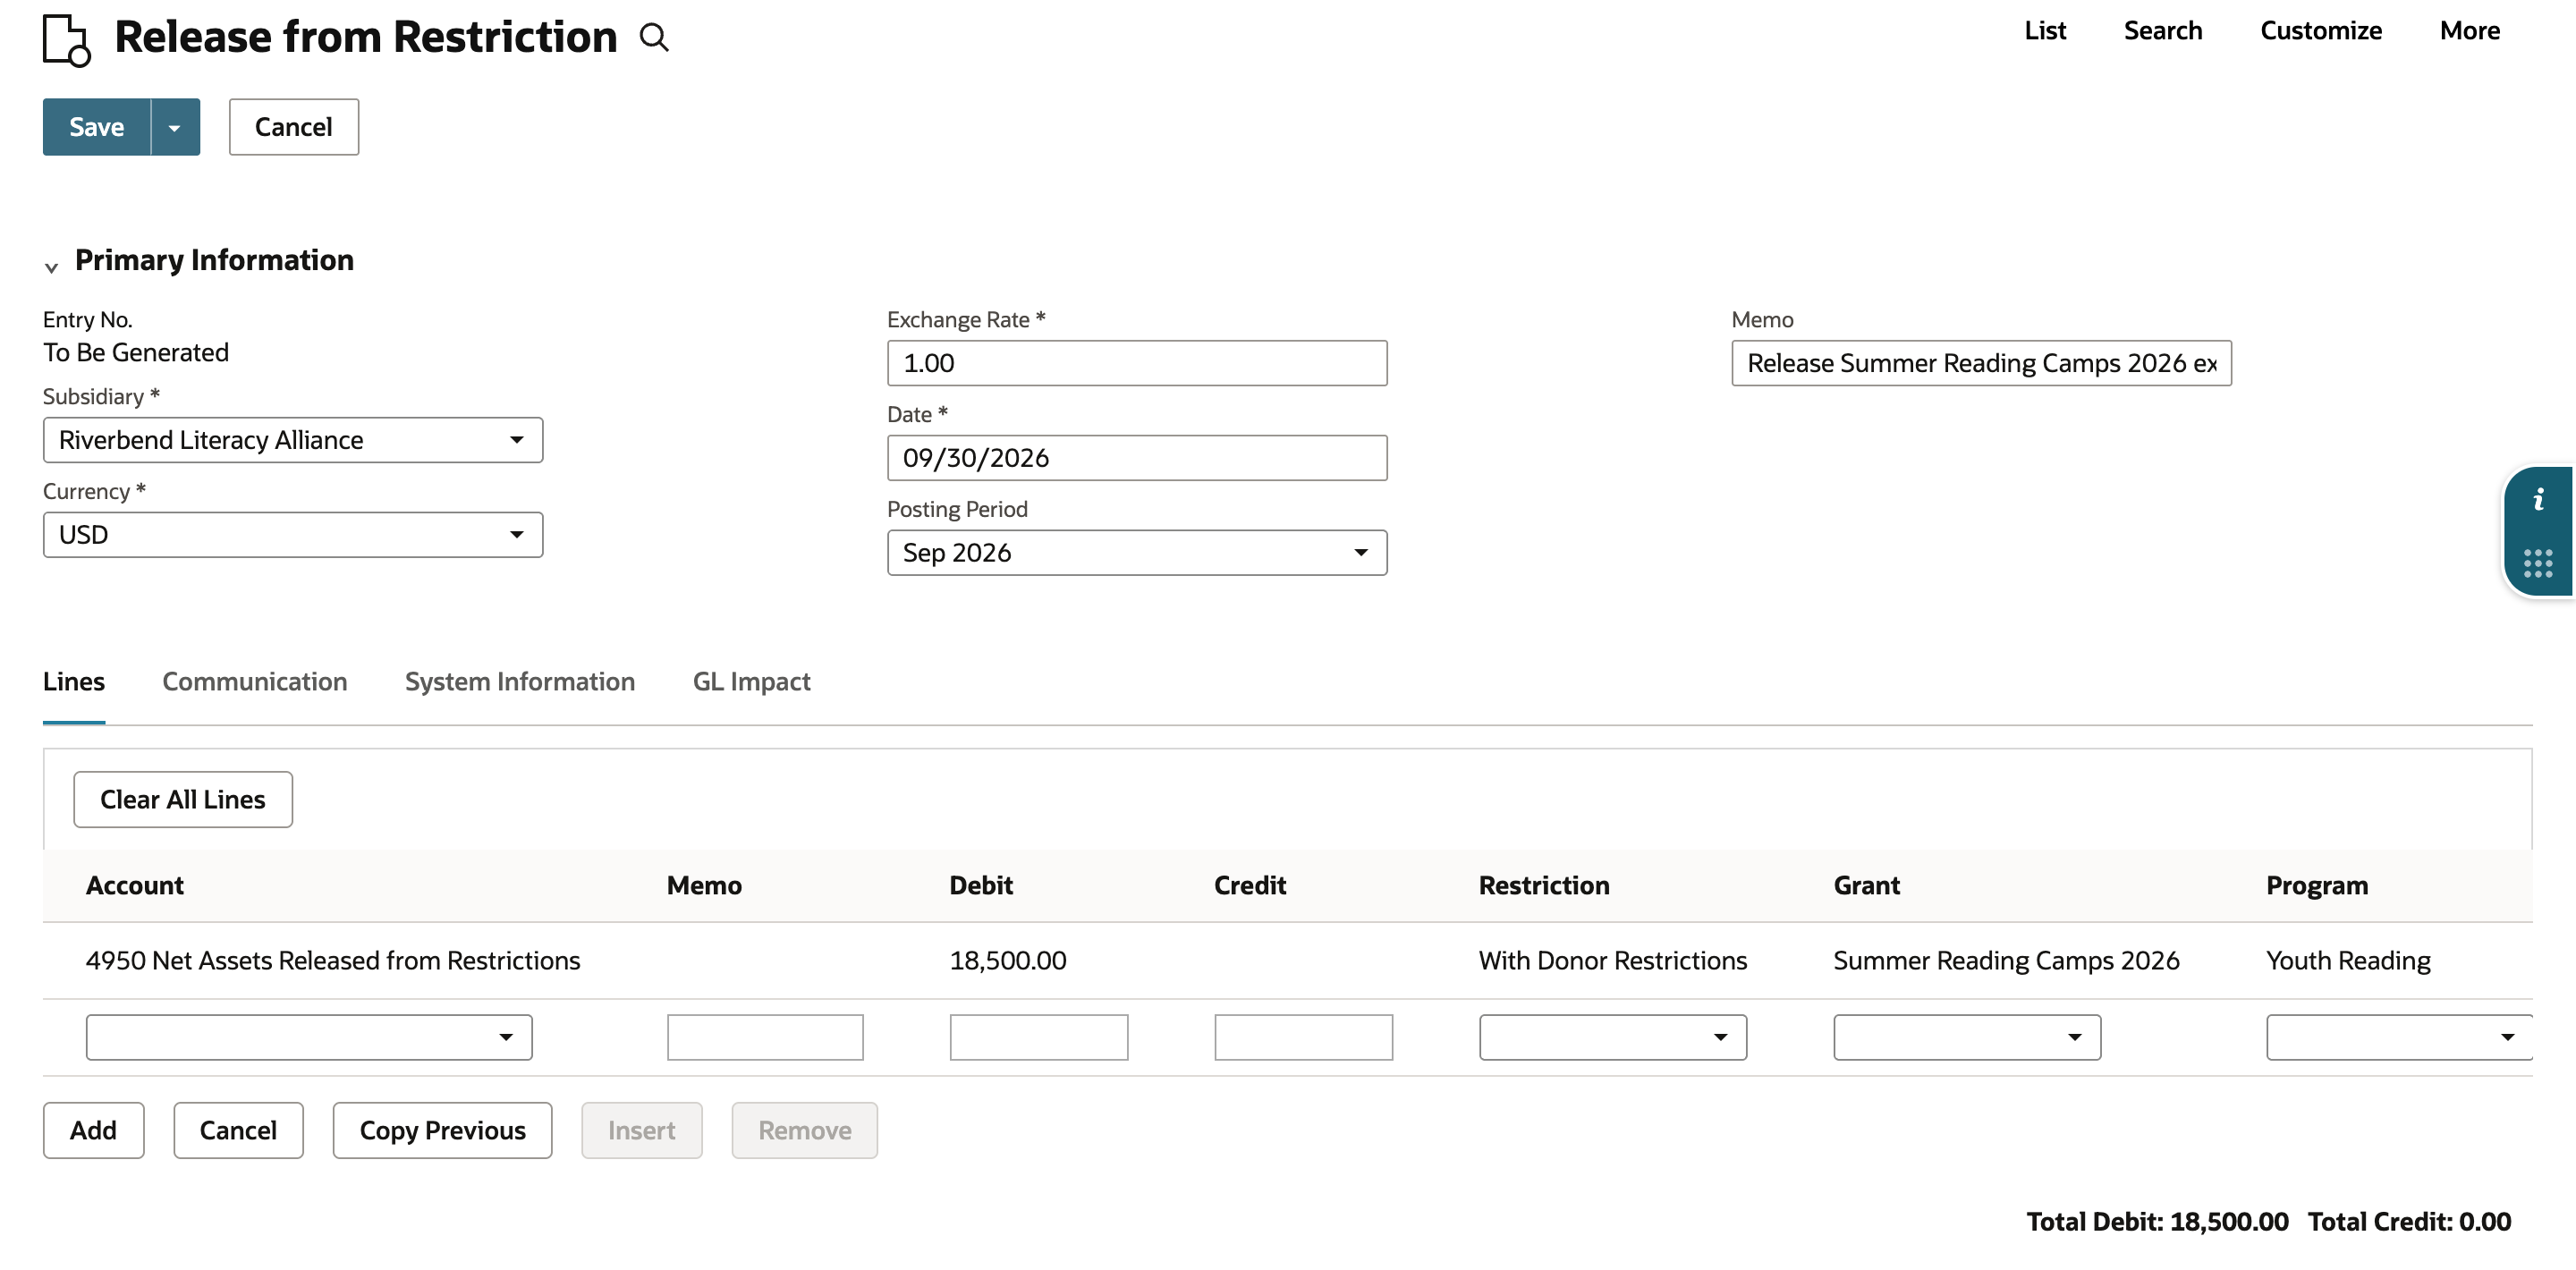Open the new line Account dropdown
Screen dimensions: 2576x1270
coord(309,1037)
